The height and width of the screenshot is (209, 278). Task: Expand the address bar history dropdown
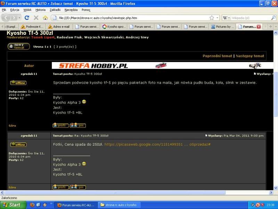[218, 17]
